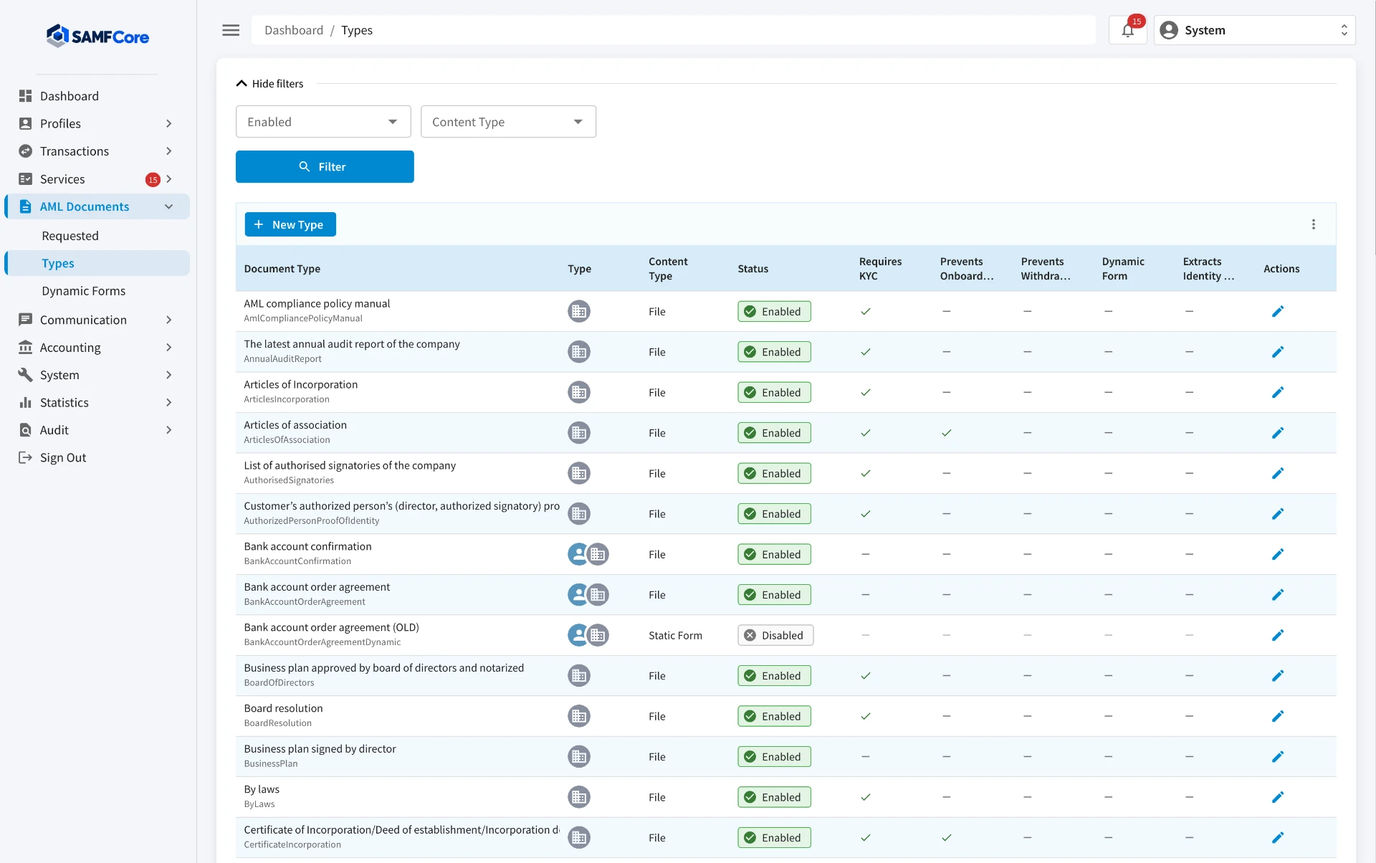Image resolution: width=1376 pixels, height=863 pixels.
Task: Sort by Document Type column header
Action: click(282, 269)
